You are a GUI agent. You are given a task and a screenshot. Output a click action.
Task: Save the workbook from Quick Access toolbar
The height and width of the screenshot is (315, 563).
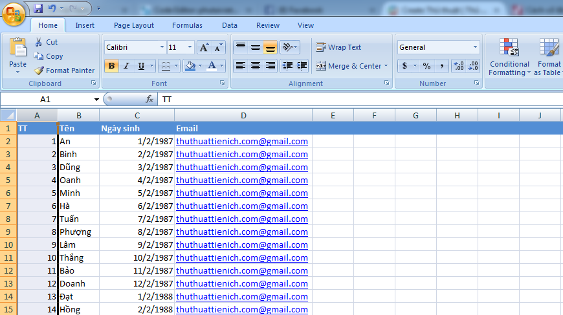(38, 8)
